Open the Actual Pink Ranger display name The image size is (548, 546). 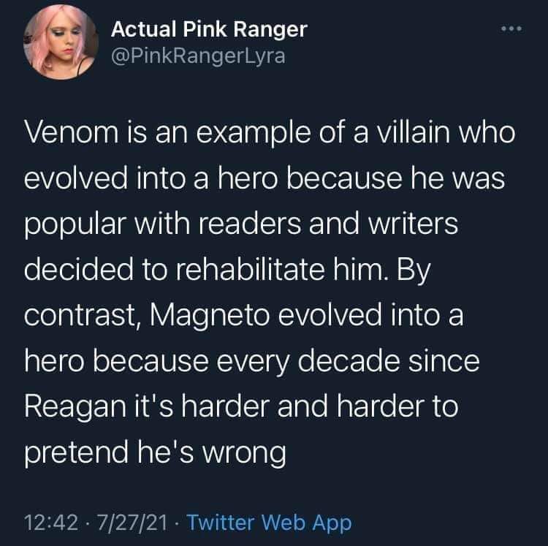pos(208,29)
